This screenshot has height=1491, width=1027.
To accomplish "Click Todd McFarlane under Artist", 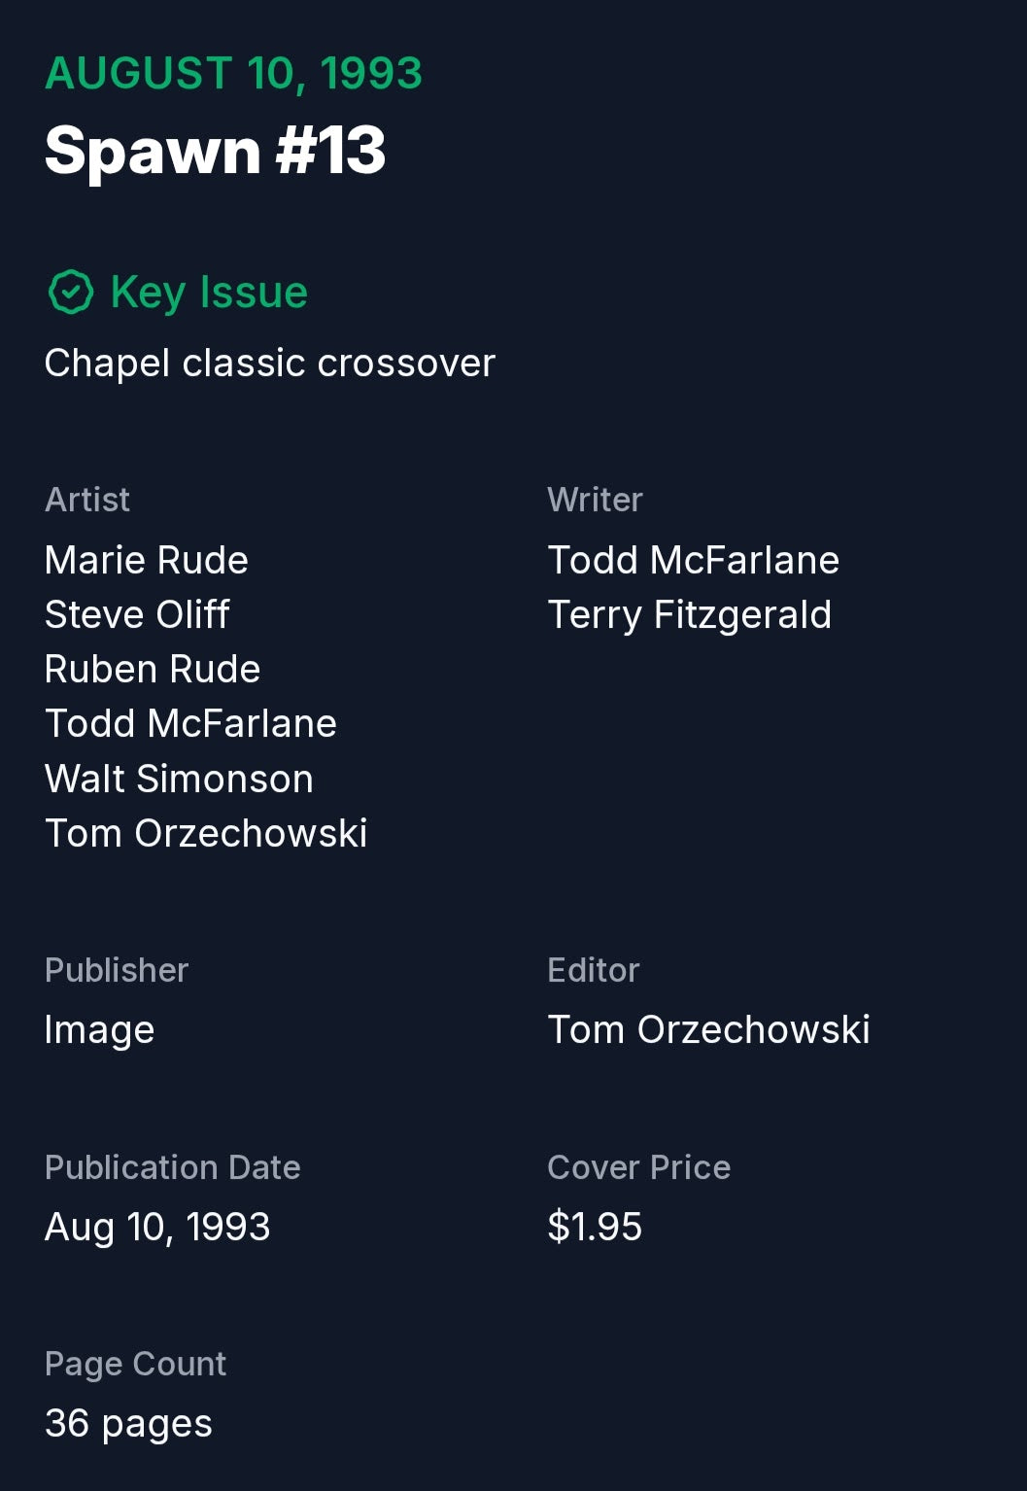I will tap(190, 724).
